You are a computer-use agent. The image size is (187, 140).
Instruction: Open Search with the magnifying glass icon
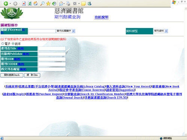pyautogui.click(x=42, y=3)
